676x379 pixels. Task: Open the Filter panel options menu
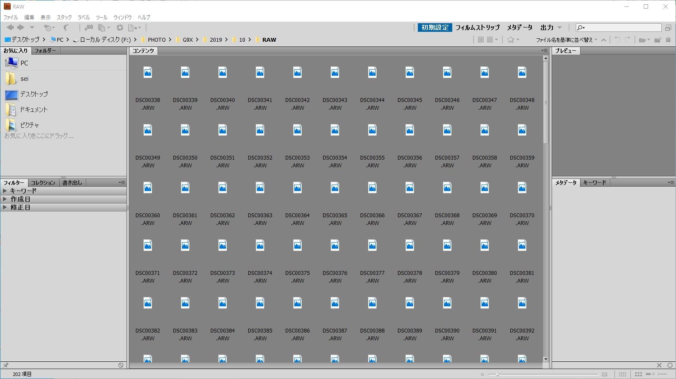click(122, 183)
